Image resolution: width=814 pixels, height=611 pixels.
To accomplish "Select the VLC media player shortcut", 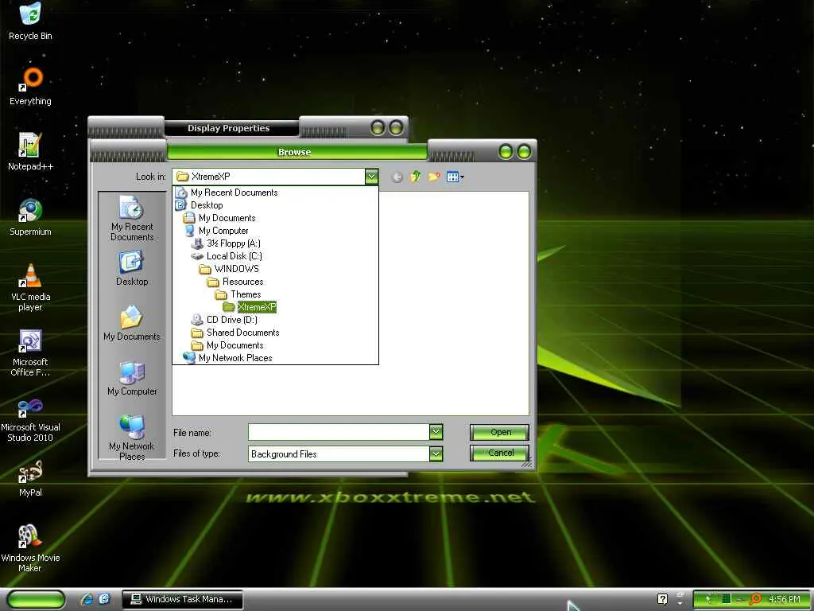I will (30, 286).
